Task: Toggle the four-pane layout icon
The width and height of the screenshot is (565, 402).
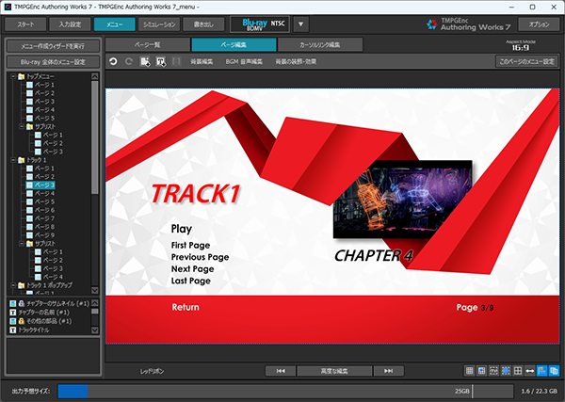Action: 518,371
